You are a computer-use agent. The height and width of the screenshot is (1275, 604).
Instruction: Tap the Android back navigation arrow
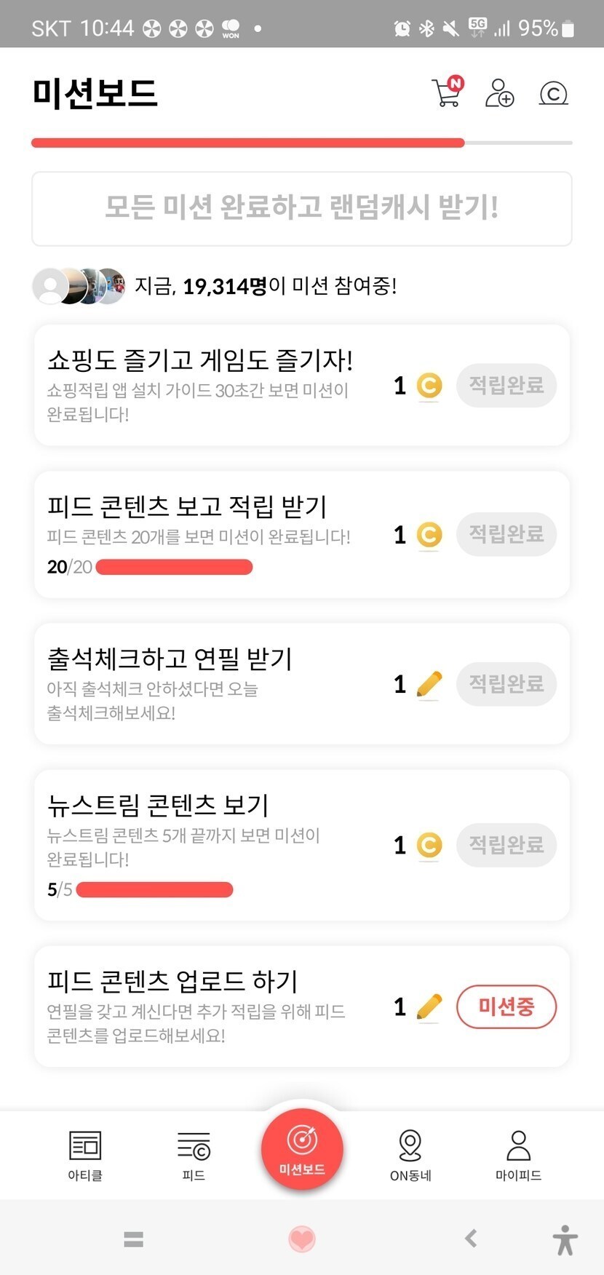point(471,1238)
